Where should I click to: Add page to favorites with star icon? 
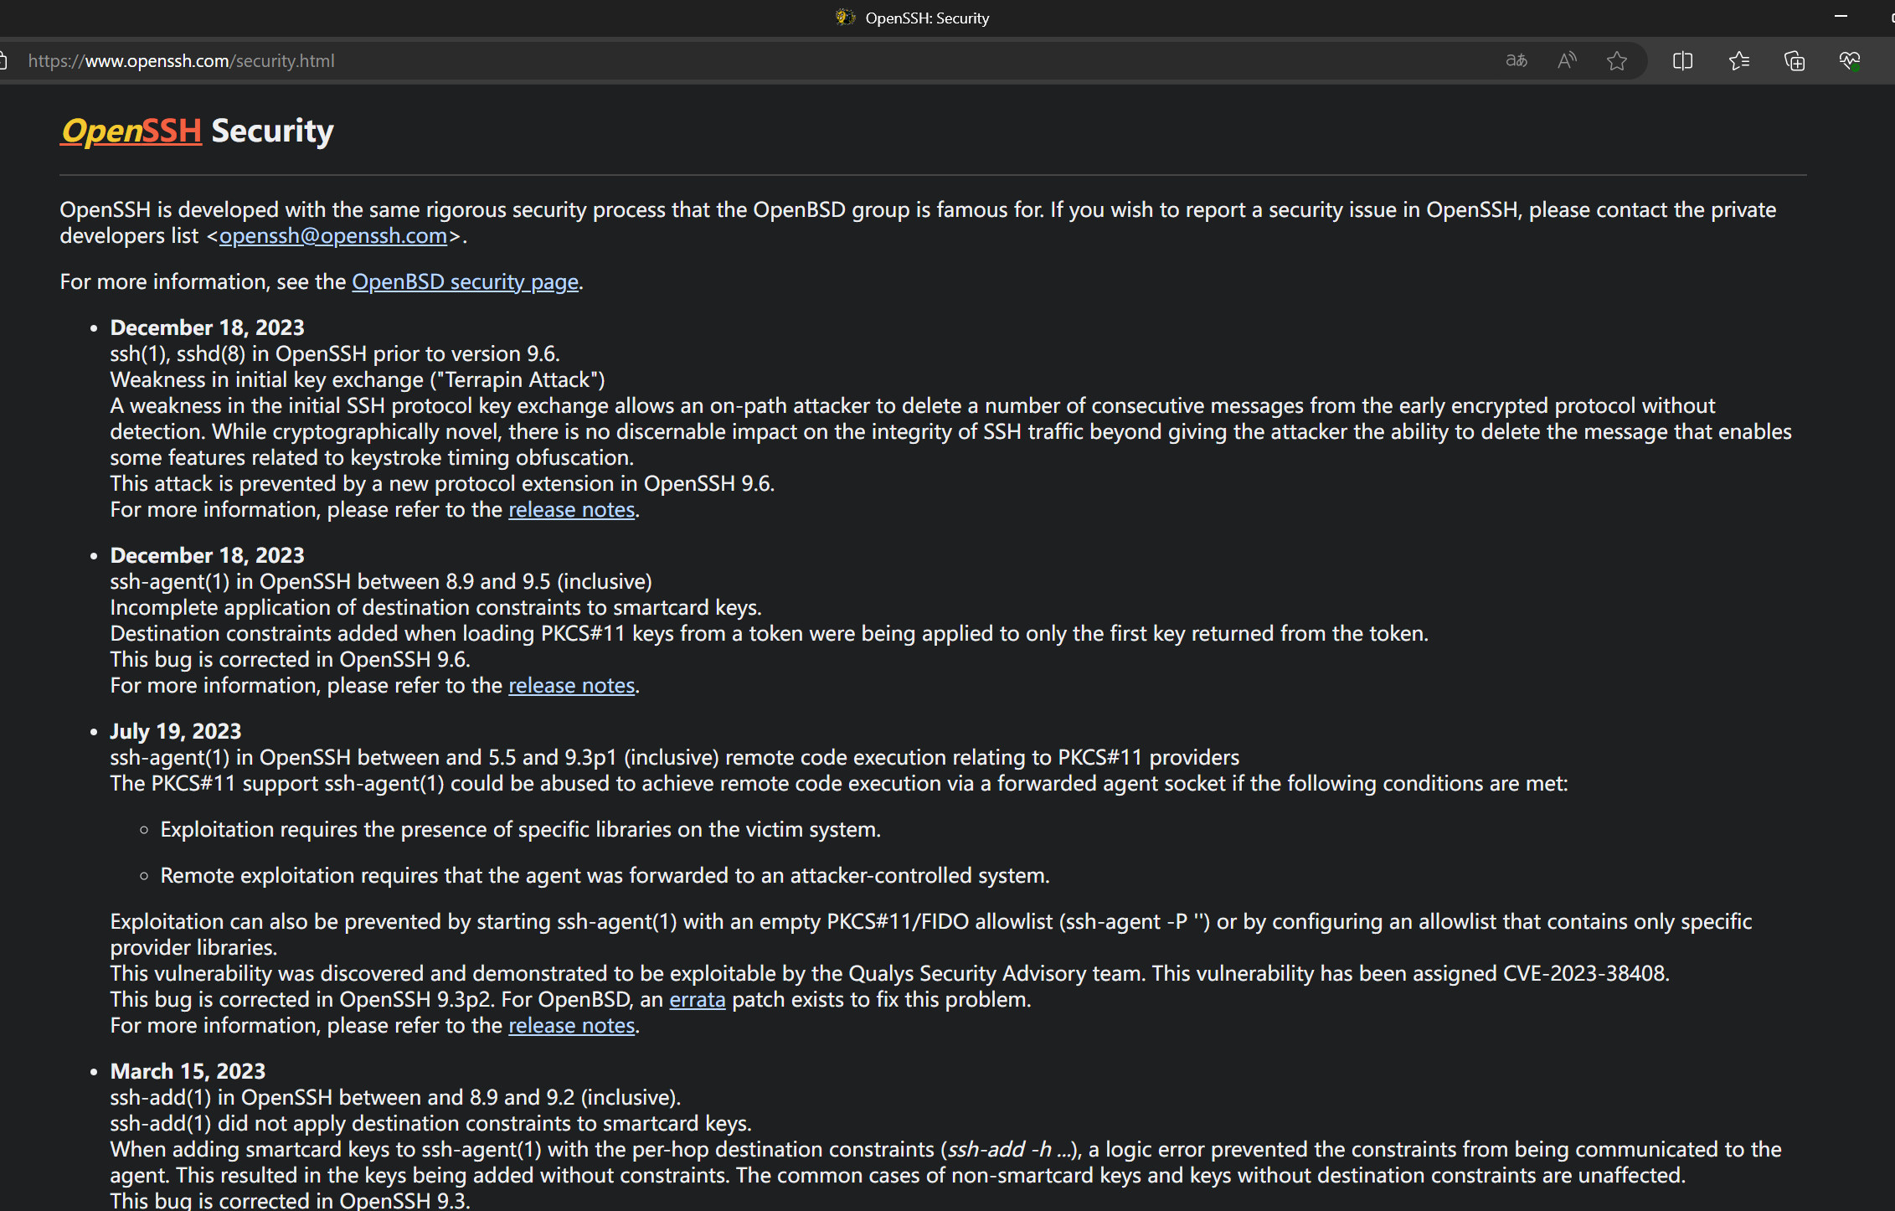coord(1617,60)
